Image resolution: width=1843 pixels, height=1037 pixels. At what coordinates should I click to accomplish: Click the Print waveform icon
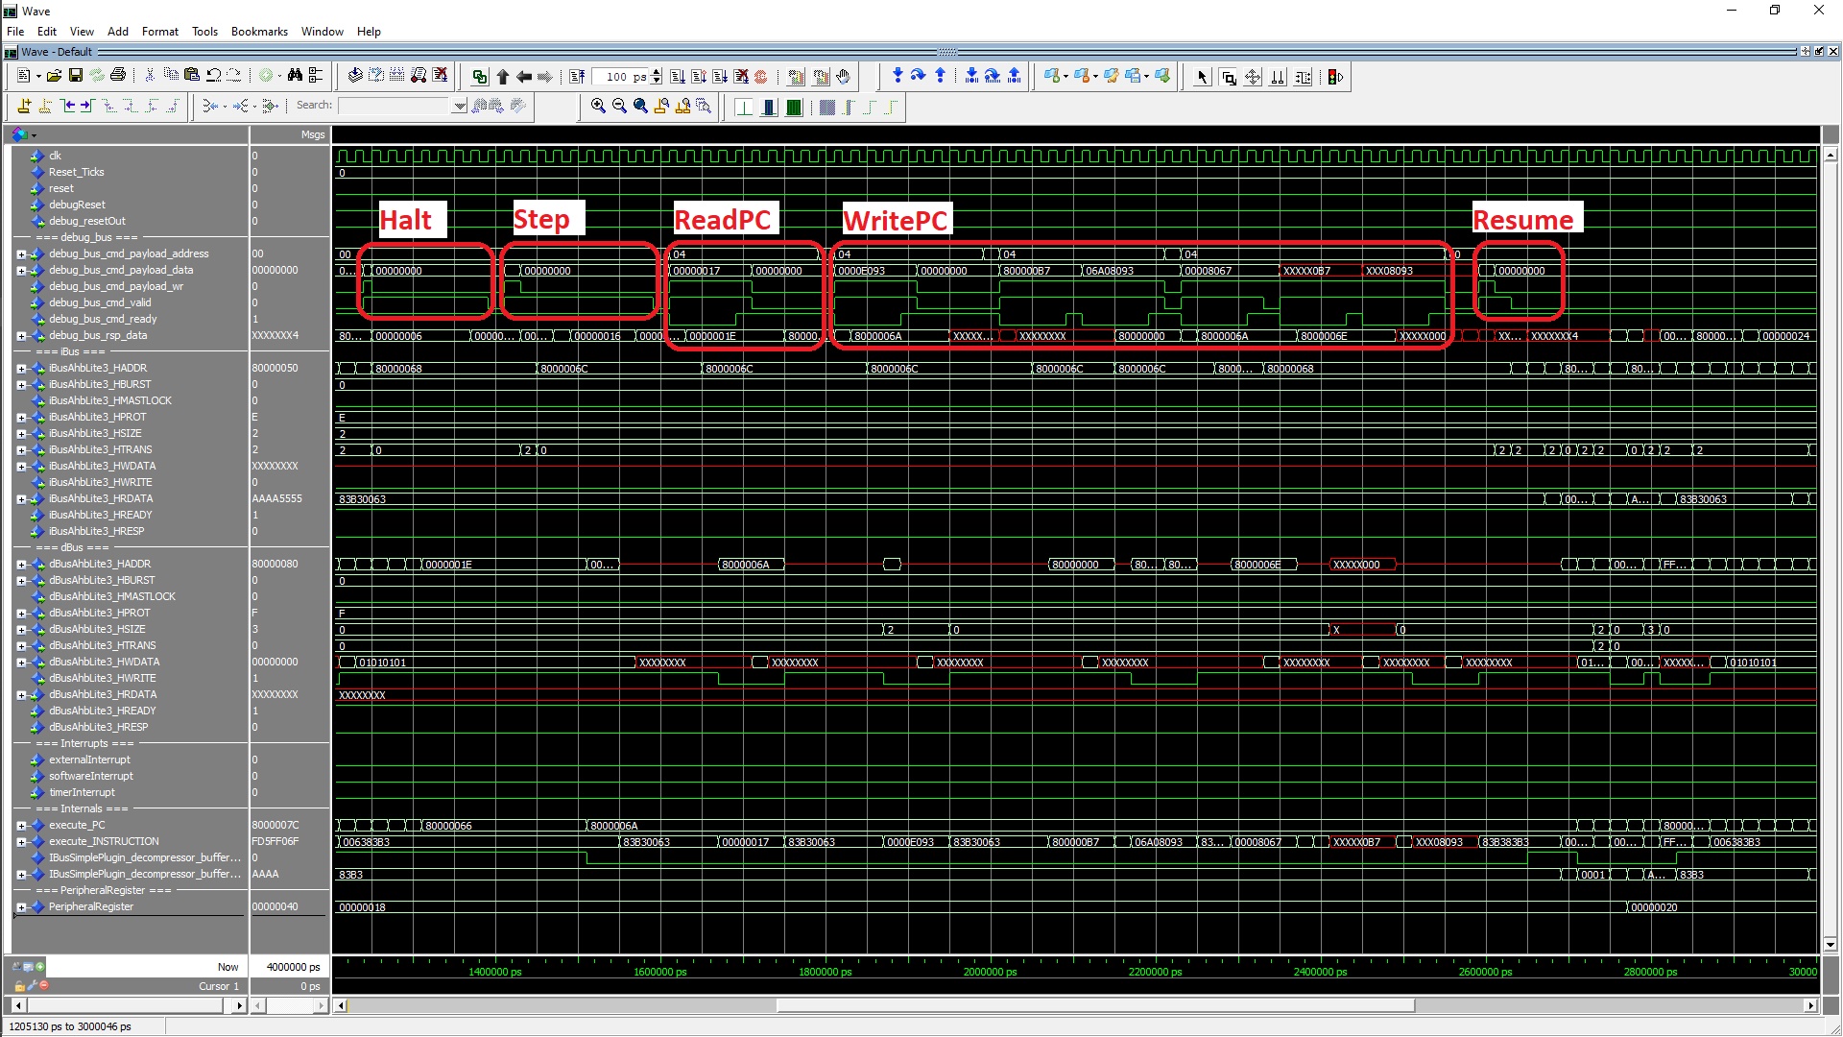(119, 76)
